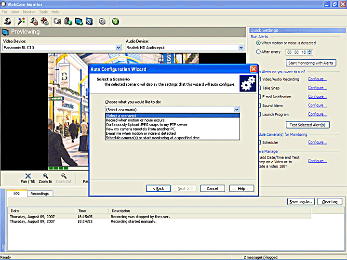Screen dimensions: 347x260
Task: Select log row 'Recording was stopped by the user.'
Action: (160, 217)
